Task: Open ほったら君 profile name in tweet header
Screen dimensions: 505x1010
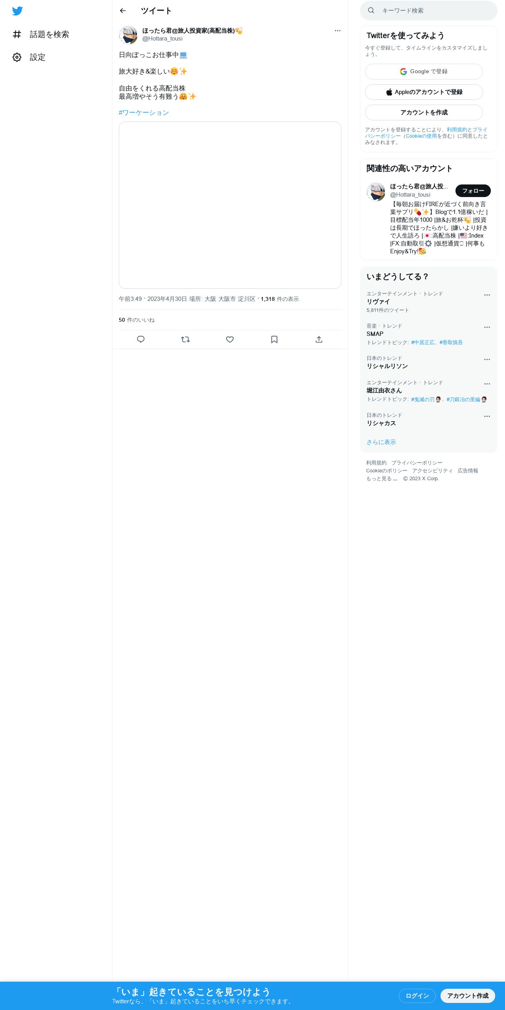Action: coord(192,31)
